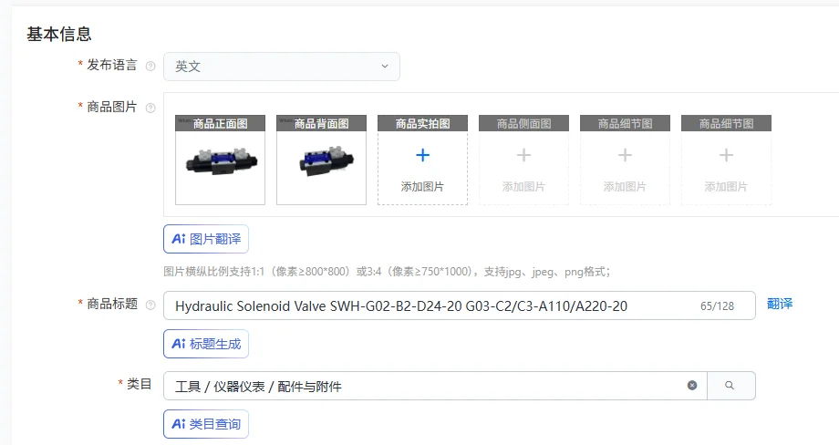Viewport: 839px width, 445px height.
Task: Click help icon next to 商品标题
Action: [x=150, y=305]
